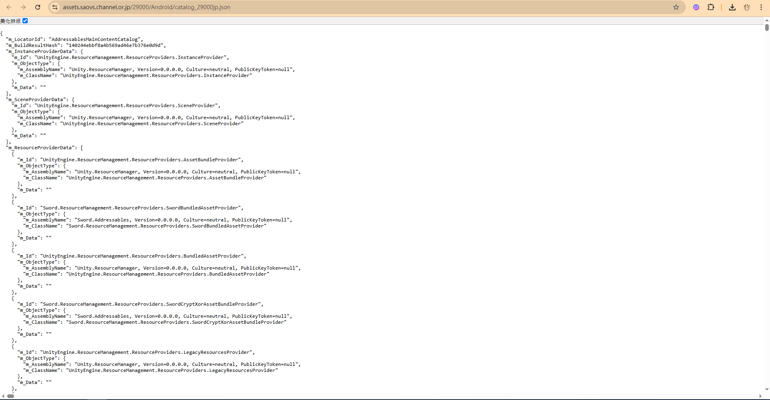The height and width of the screenshot is (400, 770).
Task: Reload the catalog JSON page
Action: (38, 7)
